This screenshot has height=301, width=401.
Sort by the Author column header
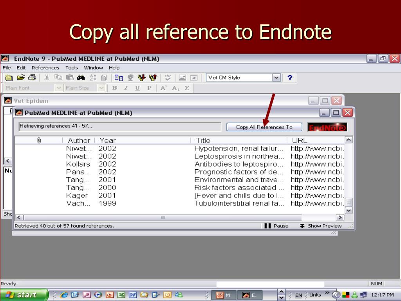pos(79,140)
